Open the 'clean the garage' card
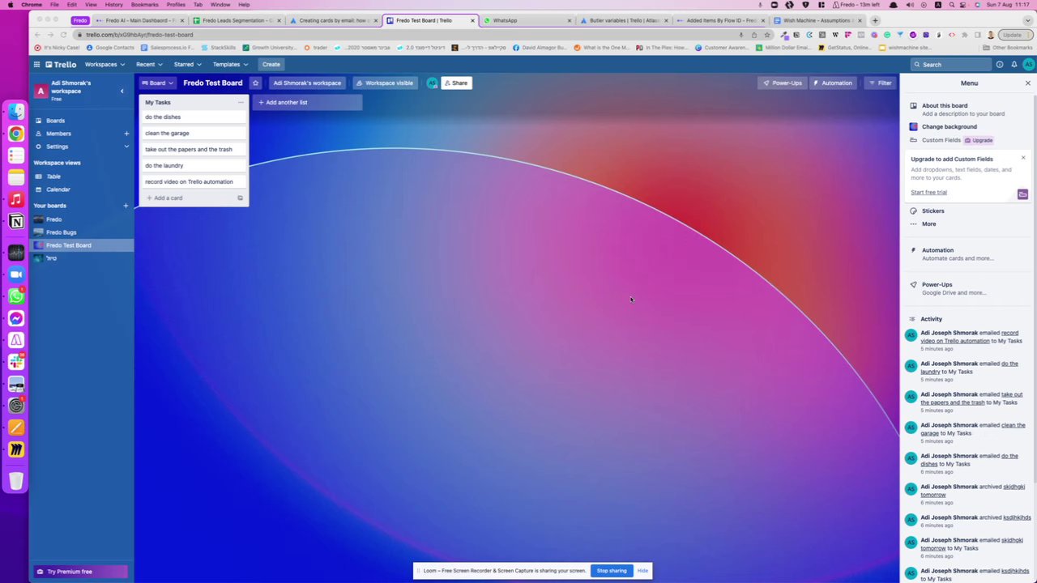The height and width of the screenshot is (583, 1037). pos(194,133)
